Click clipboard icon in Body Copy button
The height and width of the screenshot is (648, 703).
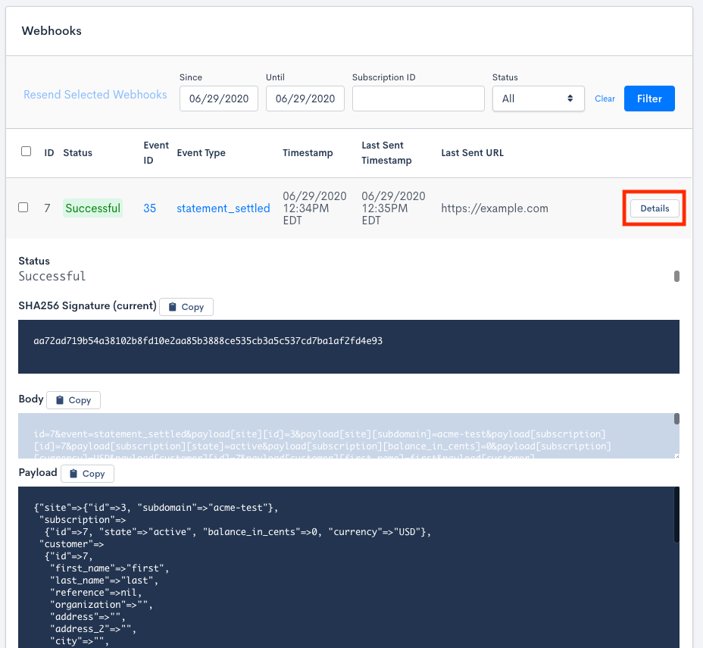coord(59,400)
